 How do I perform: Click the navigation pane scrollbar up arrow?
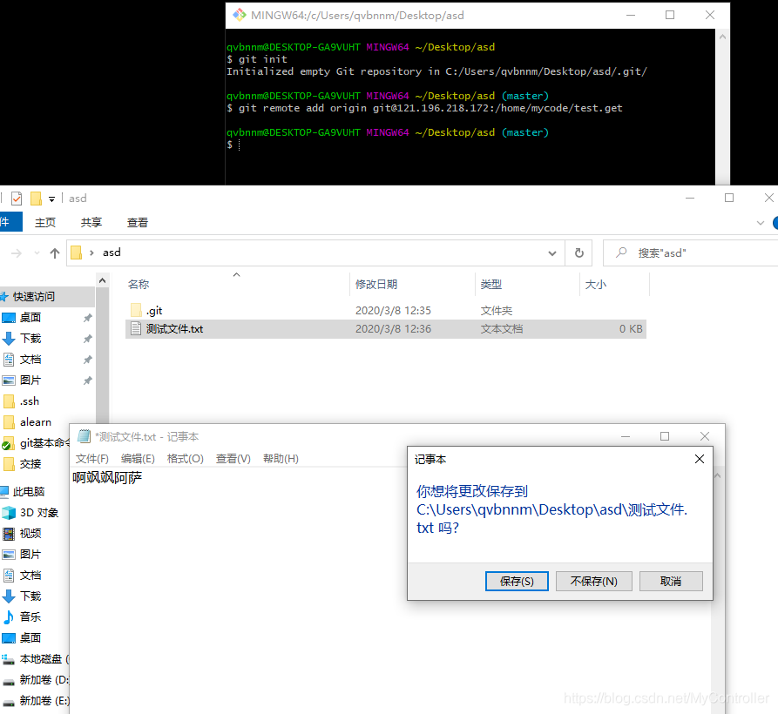click(x=102, y=280)
